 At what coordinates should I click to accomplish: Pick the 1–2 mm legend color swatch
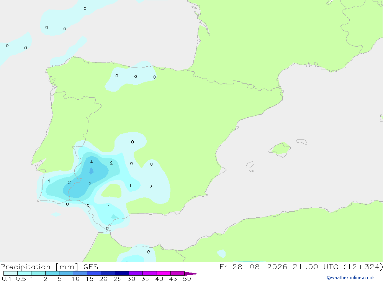point(38,273)
